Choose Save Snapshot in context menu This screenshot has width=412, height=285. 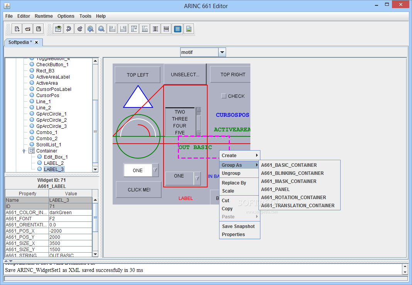point(240,226)
